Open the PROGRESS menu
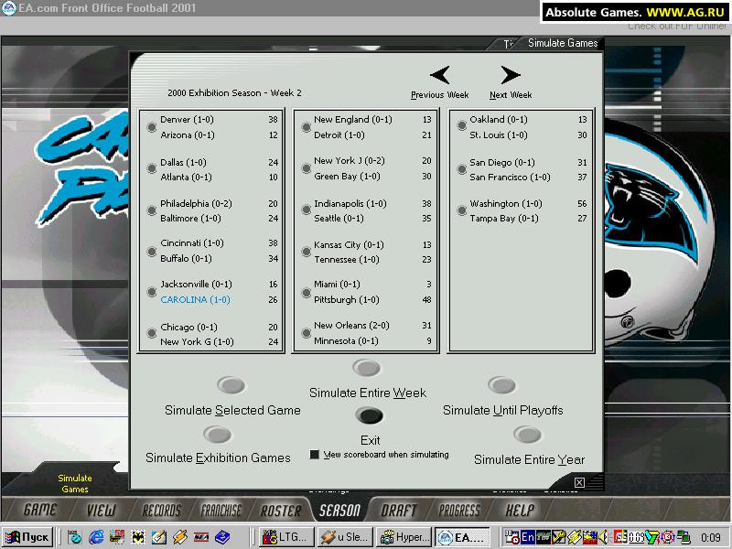The image size is (732, 549). point(459,510)
